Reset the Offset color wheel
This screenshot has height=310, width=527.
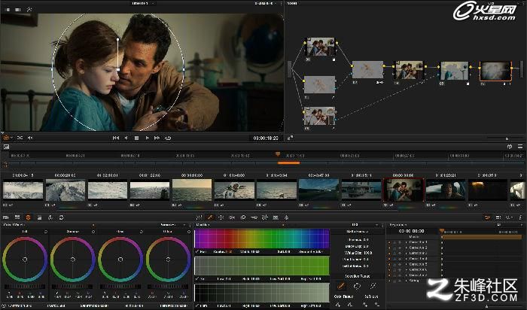tap(189, 232)
